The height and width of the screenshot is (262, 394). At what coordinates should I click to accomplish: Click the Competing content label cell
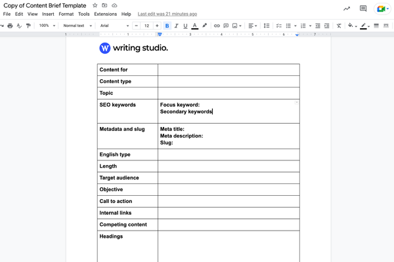coord(127,225)
